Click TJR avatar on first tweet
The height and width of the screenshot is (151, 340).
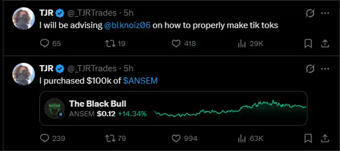point(23,19)
